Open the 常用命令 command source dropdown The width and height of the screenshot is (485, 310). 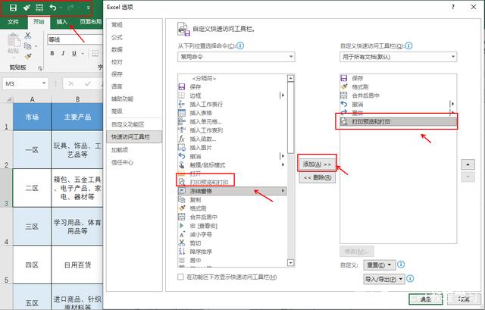pos(236,57)
